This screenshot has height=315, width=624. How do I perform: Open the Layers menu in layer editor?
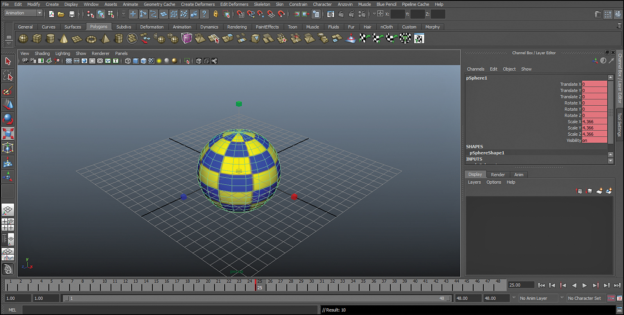(x=474, y=182)
